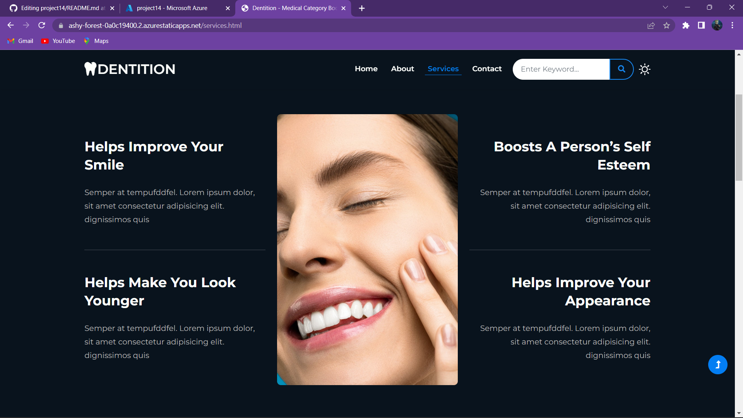Click the blue scroll-to-top arrow button
The height and width of the screenshot is (418, 743).
click(x=717, y=365)
